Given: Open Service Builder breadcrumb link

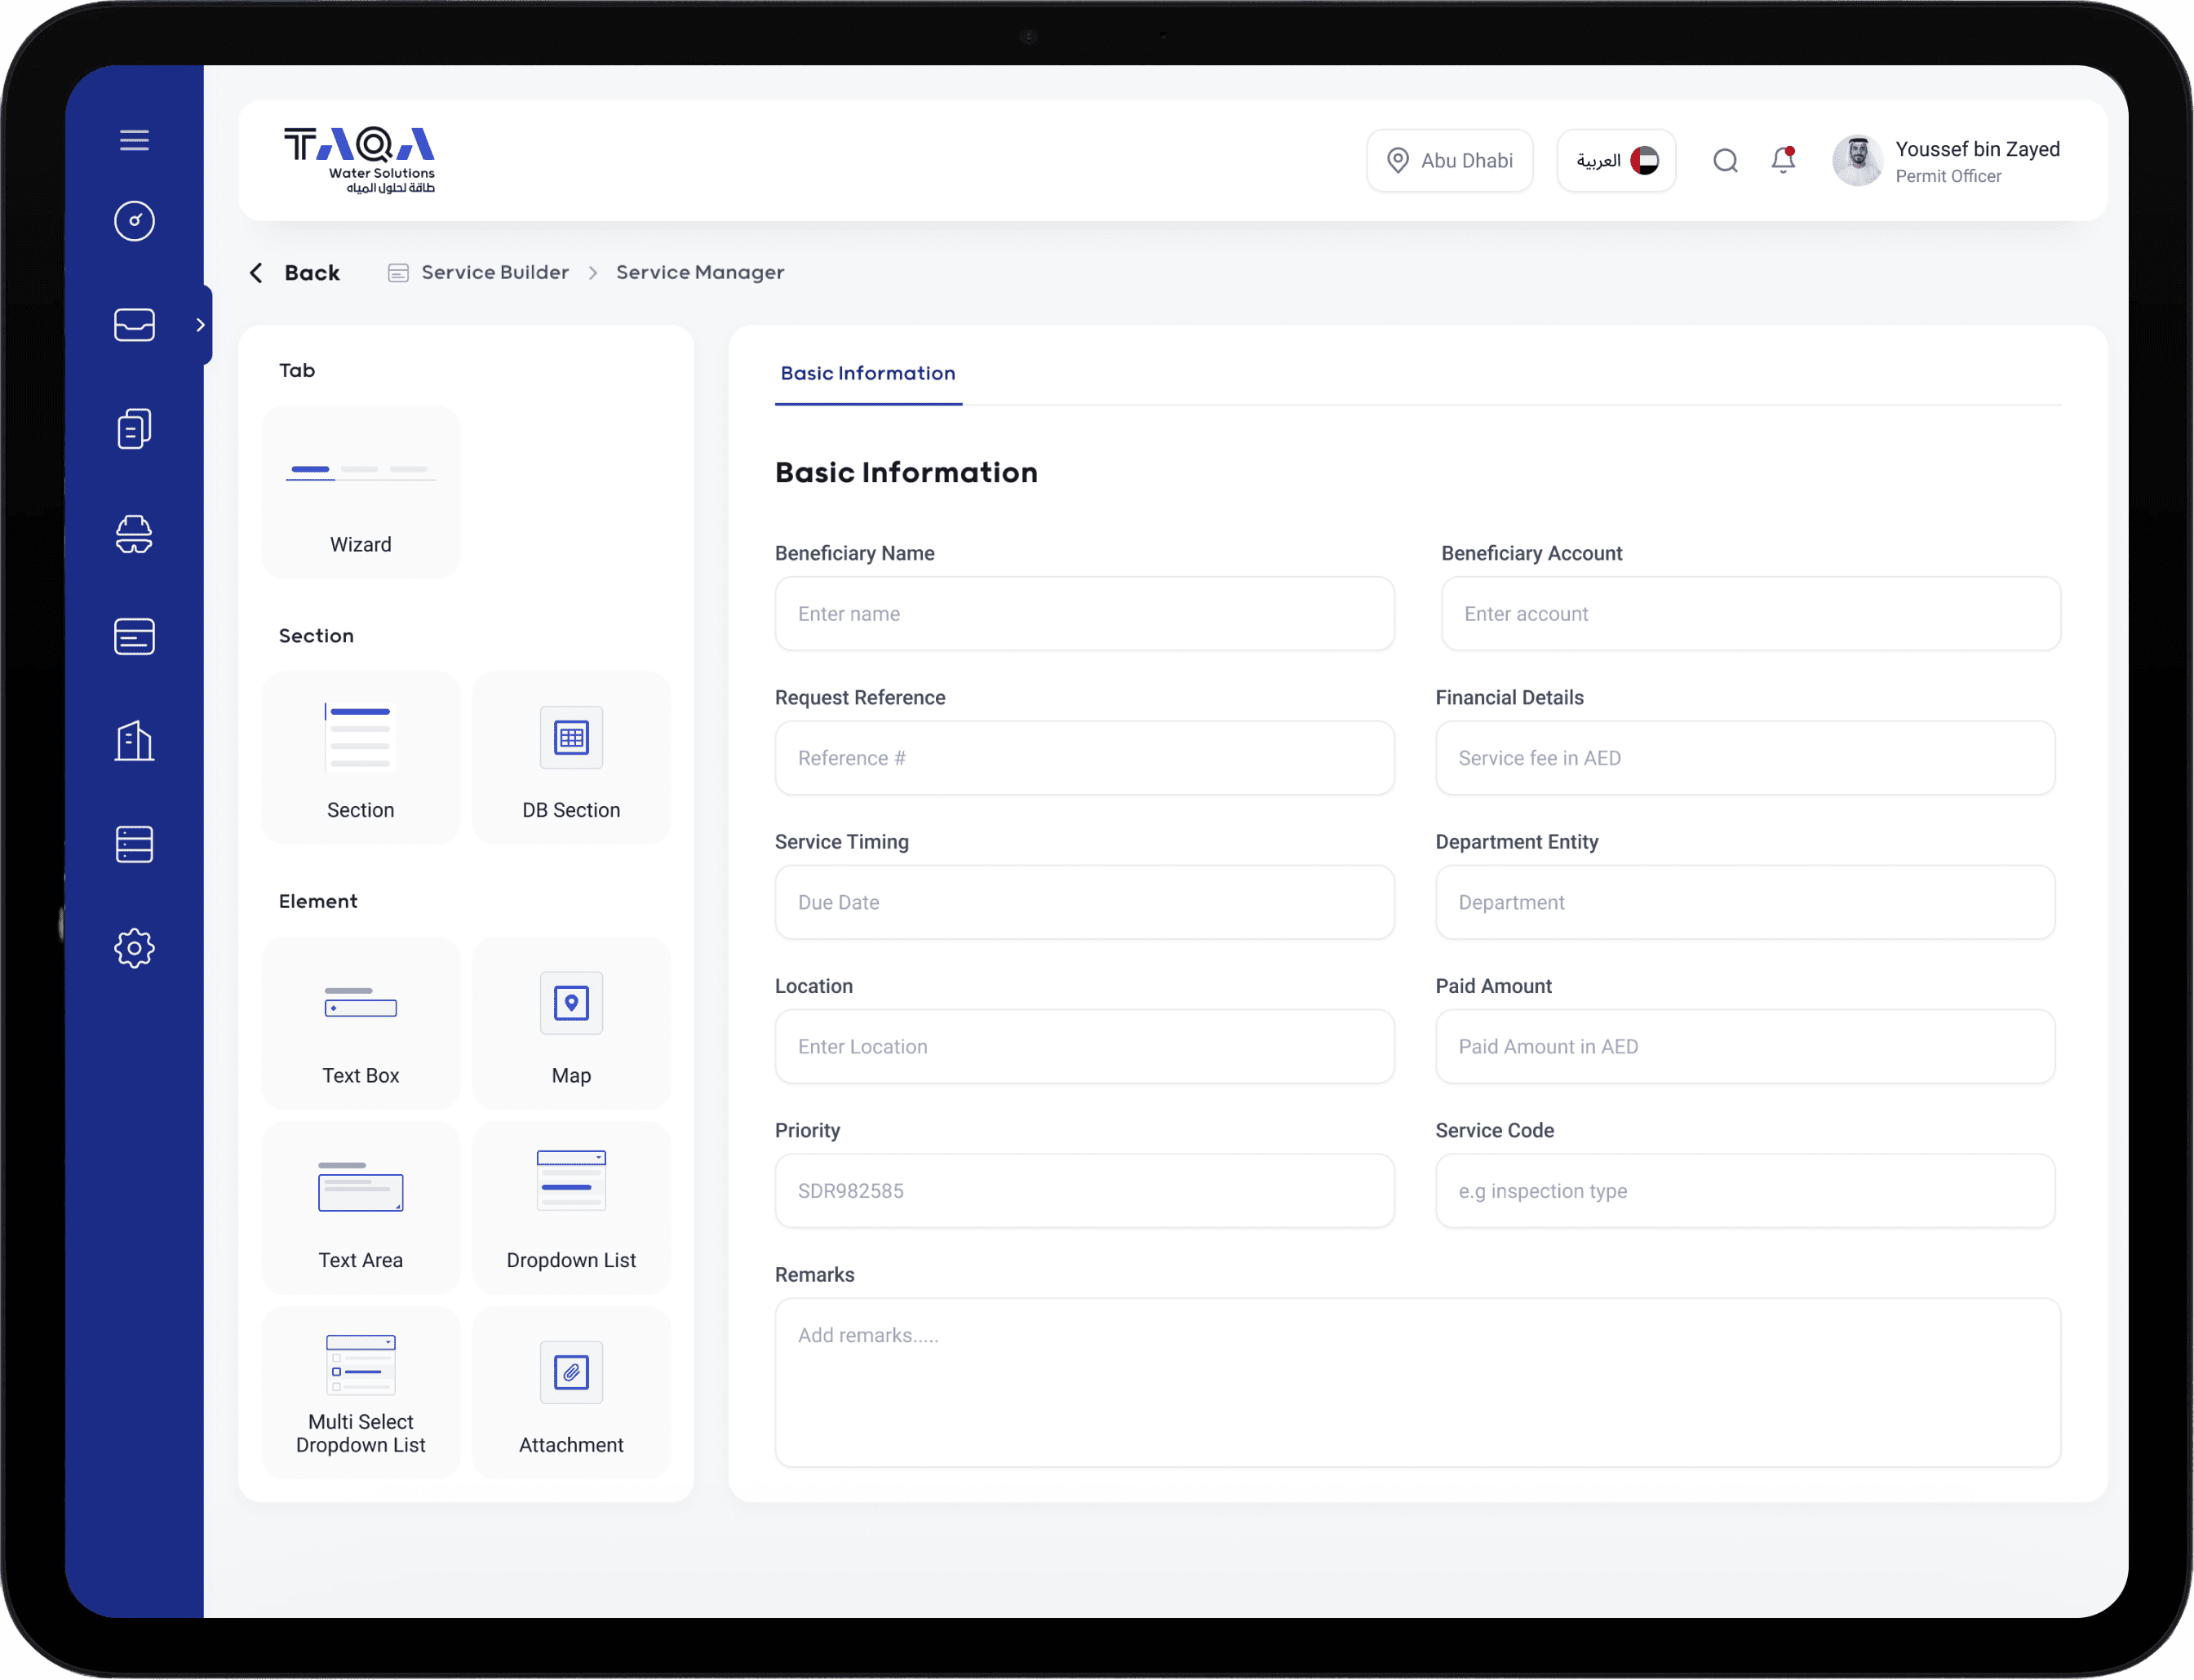Looking at the screenshot, I should coord(494,273).
